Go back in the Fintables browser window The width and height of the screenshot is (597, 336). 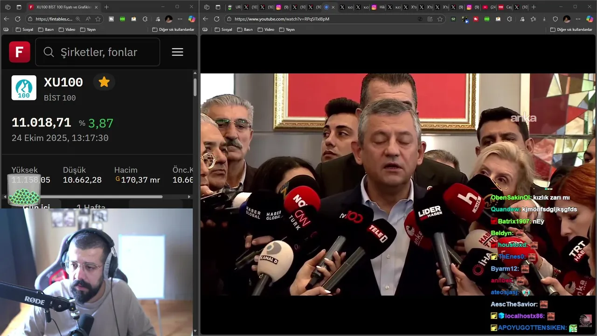tap(6, 19)
